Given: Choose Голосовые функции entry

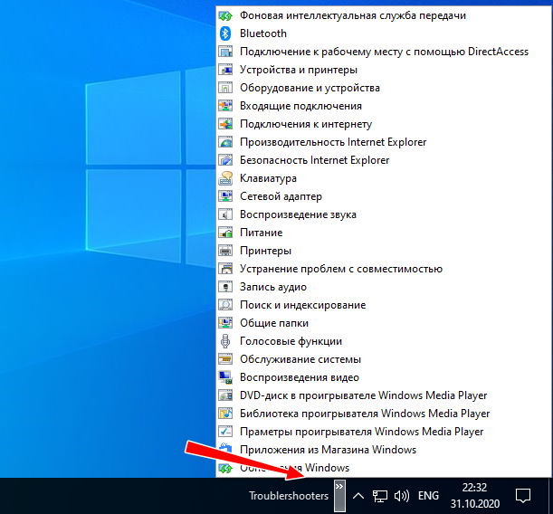Looking at the screenshot, I should (291, 341).
